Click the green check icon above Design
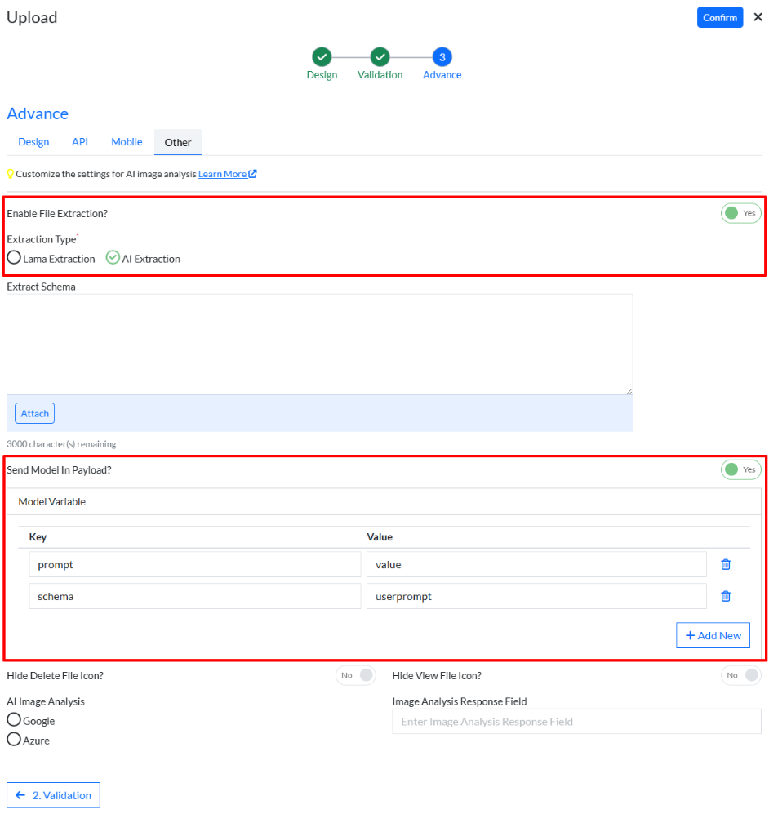The width and height of the screenshot is (769, 814). [x=321, y=58]
